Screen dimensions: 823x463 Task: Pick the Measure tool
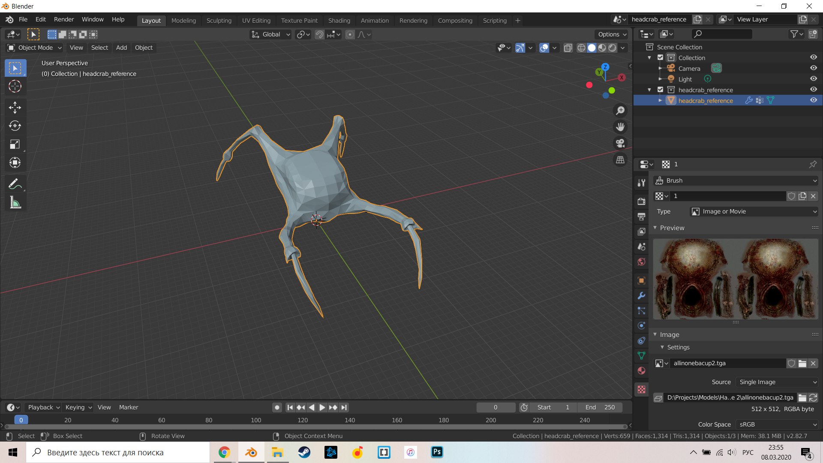(15, 203)
